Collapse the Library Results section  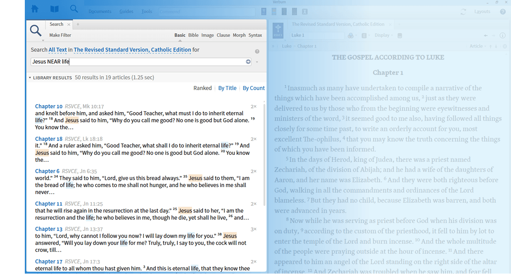30,78
